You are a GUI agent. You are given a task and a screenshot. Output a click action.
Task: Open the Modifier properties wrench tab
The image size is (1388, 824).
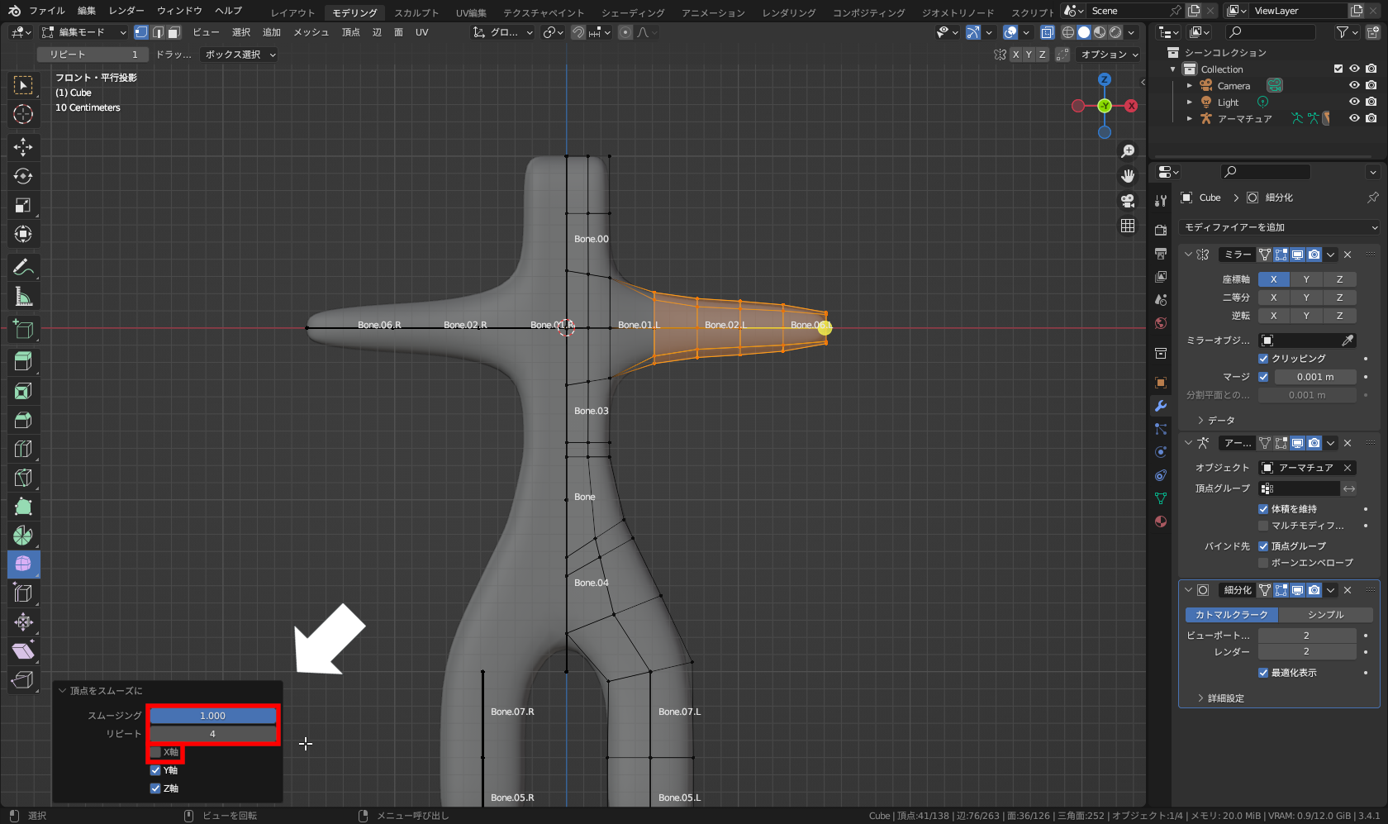pos(1161,406)
